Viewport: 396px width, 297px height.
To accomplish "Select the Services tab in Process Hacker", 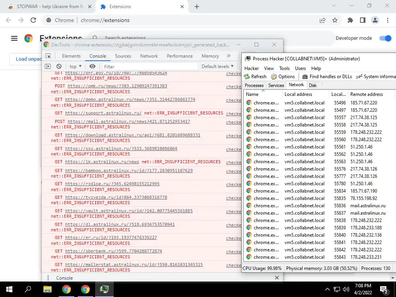I will point(276,85).
